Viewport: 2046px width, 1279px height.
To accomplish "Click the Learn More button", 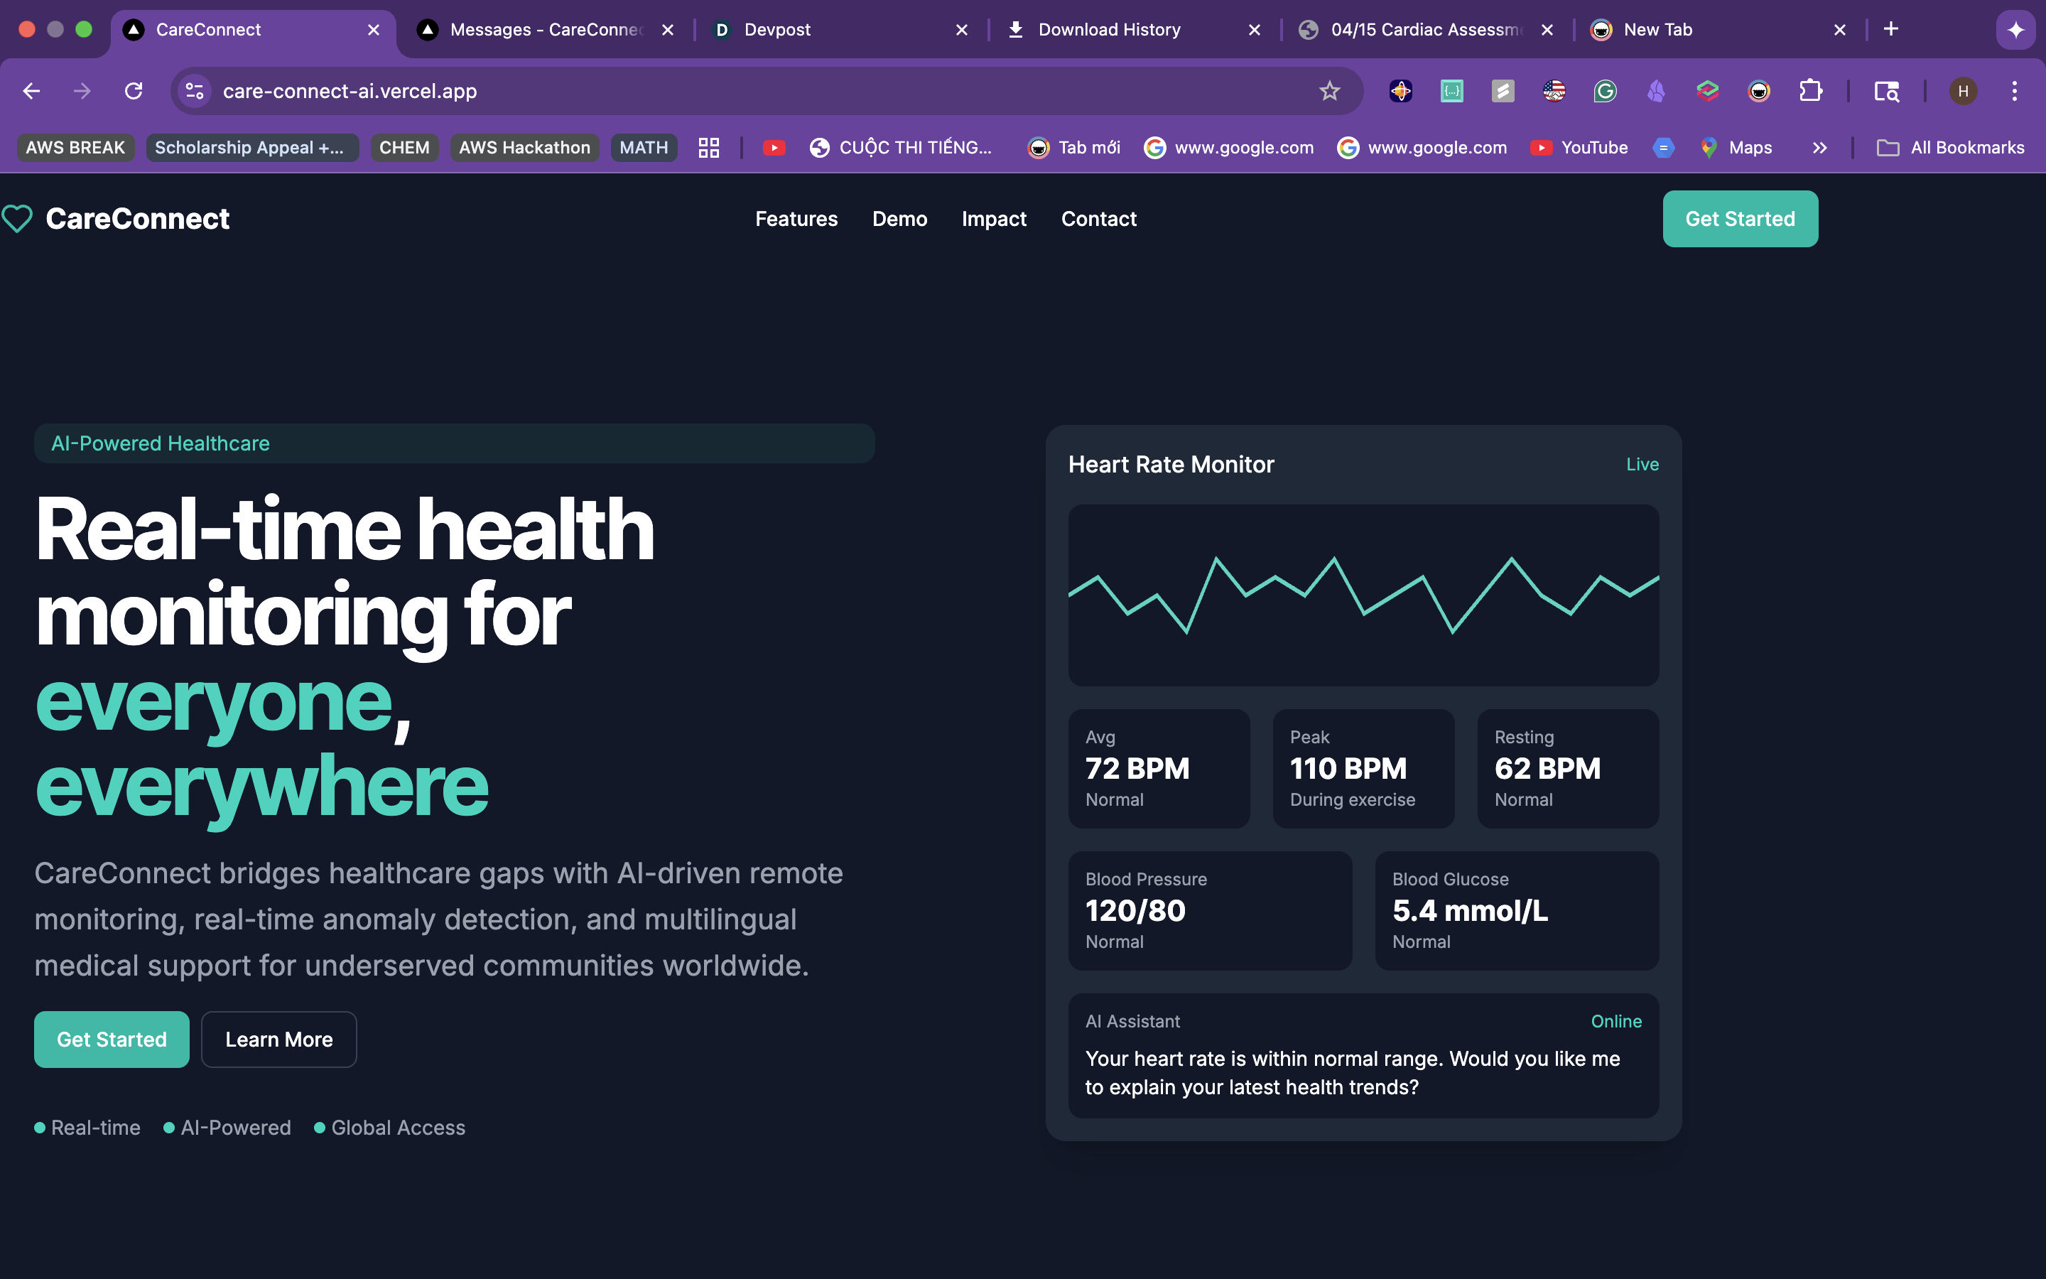I will [279, 1039].
